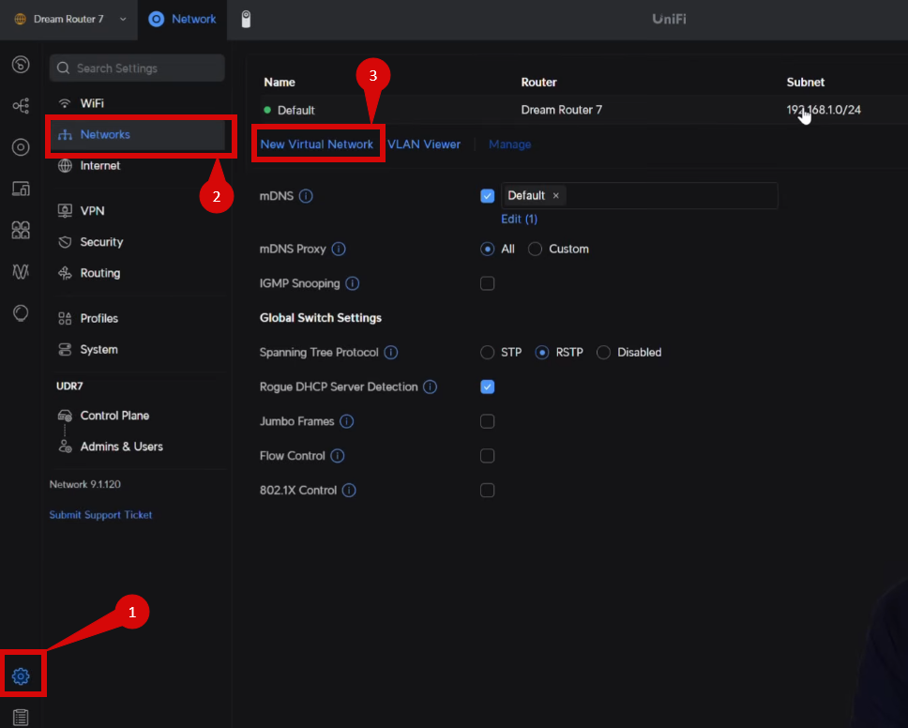The width and height of the screenshot is (908, 728).
Task: Click the mDNS networks tag field
Action: tap(640, 196)
